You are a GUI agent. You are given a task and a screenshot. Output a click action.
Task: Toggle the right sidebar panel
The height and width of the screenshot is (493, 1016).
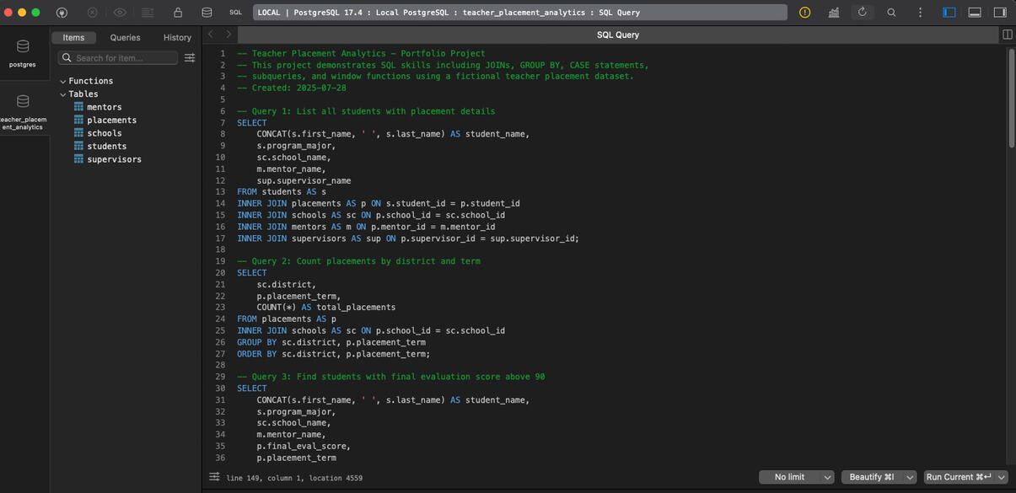1000,13
